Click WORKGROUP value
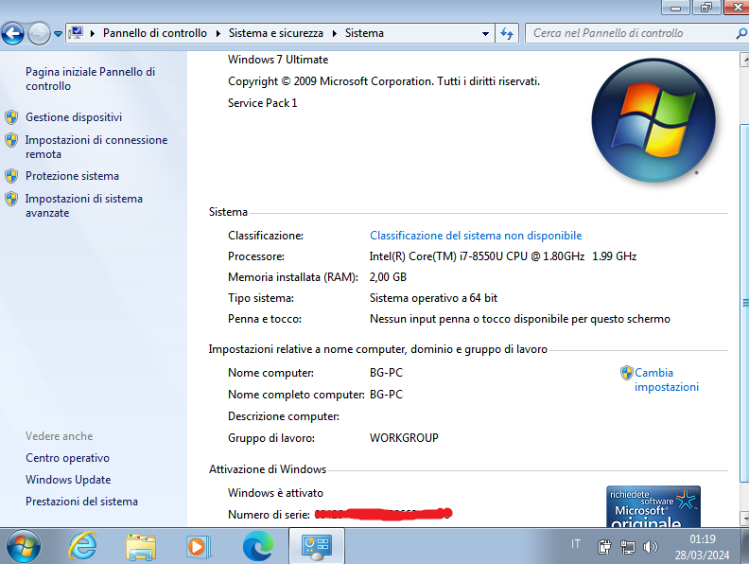Viewport: 749px width, 564px height. click(404, 438)
